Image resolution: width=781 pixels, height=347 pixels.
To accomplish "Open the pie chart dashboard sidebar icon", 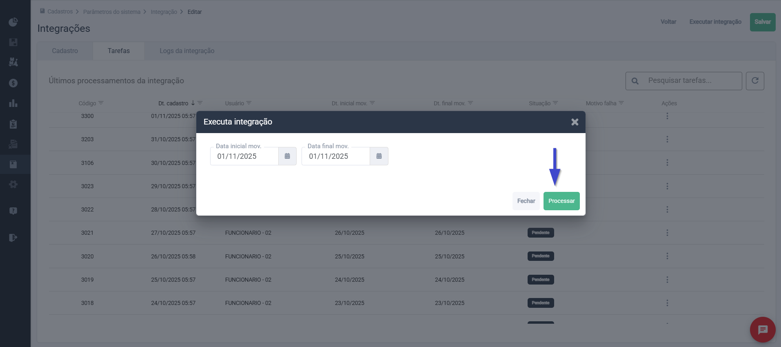I will [13, 22].
